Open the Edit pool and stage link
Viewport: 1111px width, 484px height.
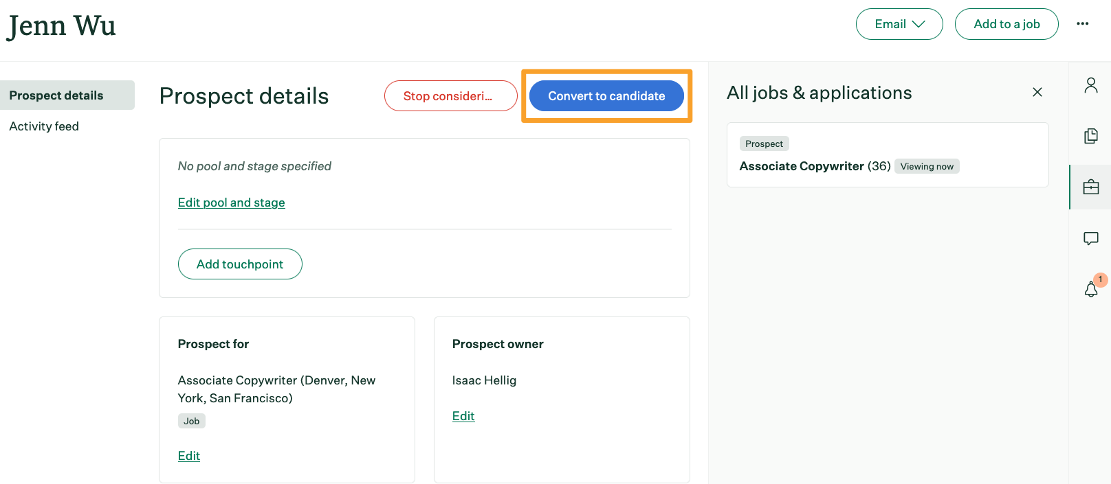tap(231, 203)
